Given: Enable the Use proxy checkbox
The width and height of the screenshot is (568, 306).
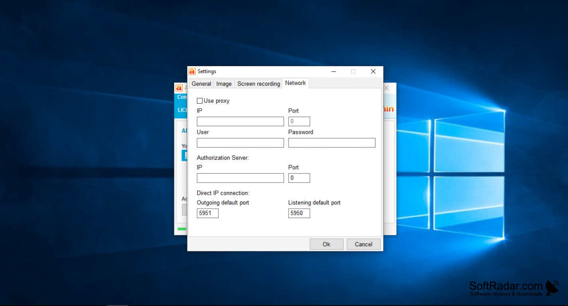Looking at the screenshot, I should click(200, 100).
